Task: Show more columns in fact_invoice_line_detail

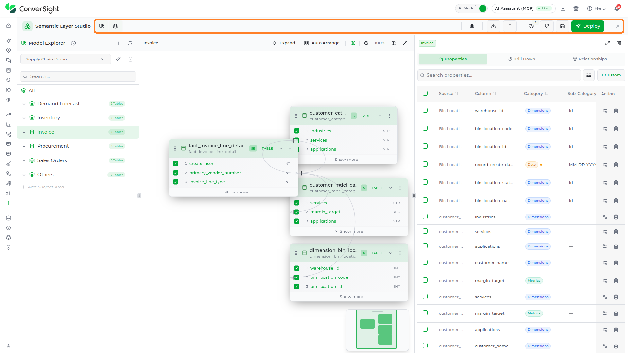Action: pos(234,192)
